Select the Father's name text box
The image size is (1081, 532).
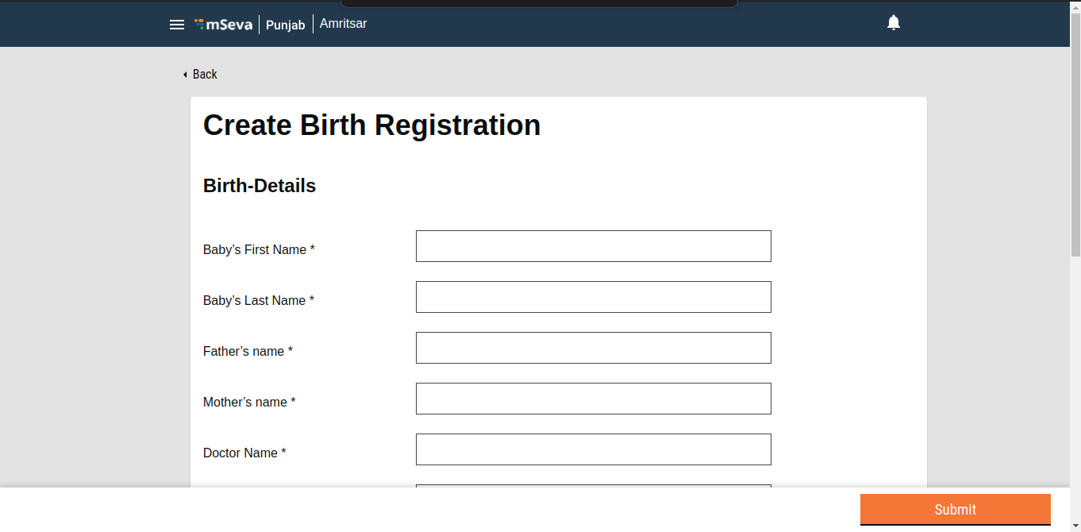click(593, 348)
